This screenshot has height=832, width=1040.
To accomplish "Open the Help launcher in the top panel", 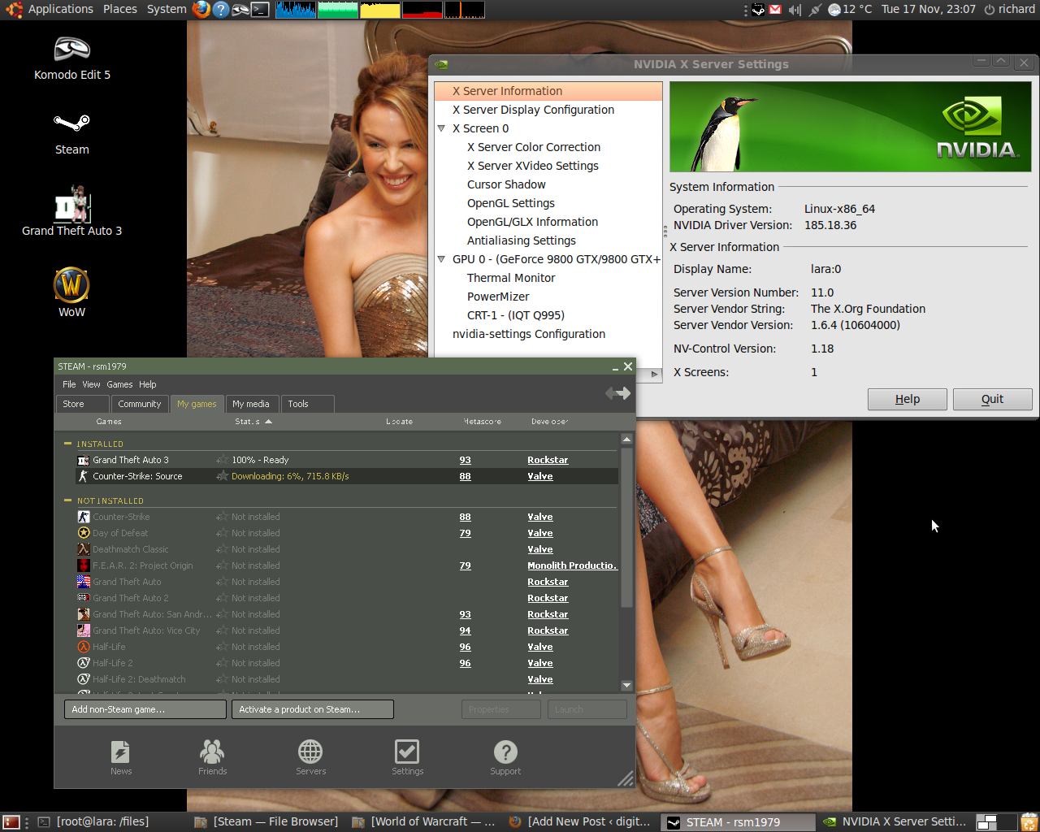I will (x=220, y=9).
